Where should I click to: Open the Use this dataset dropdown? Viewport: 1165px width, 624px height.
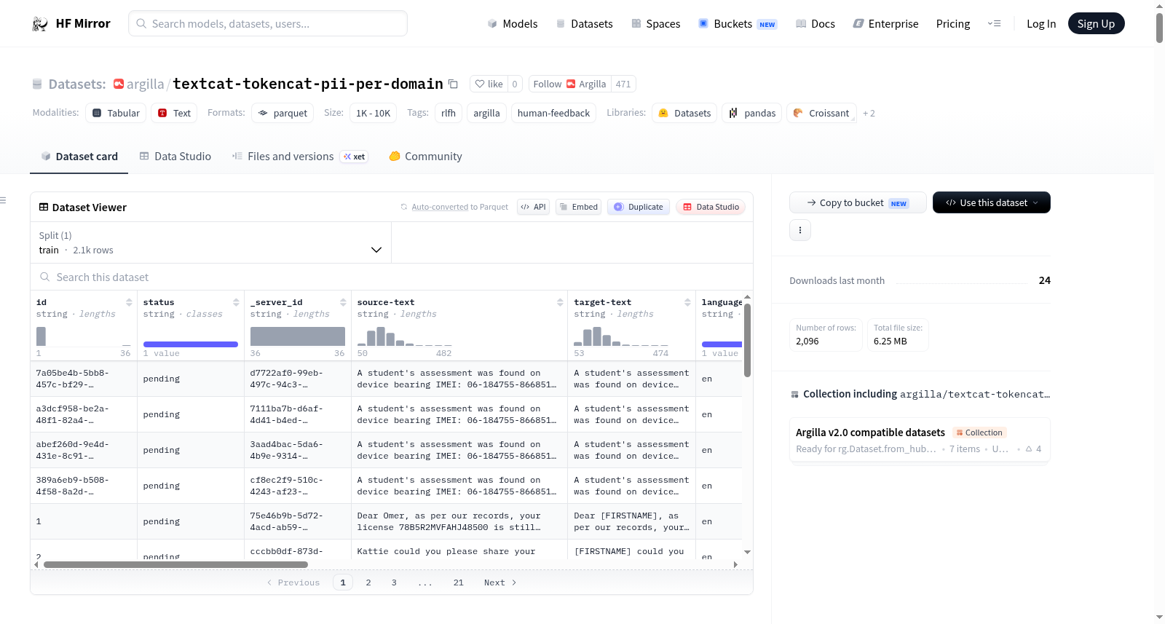coord(992,202)
